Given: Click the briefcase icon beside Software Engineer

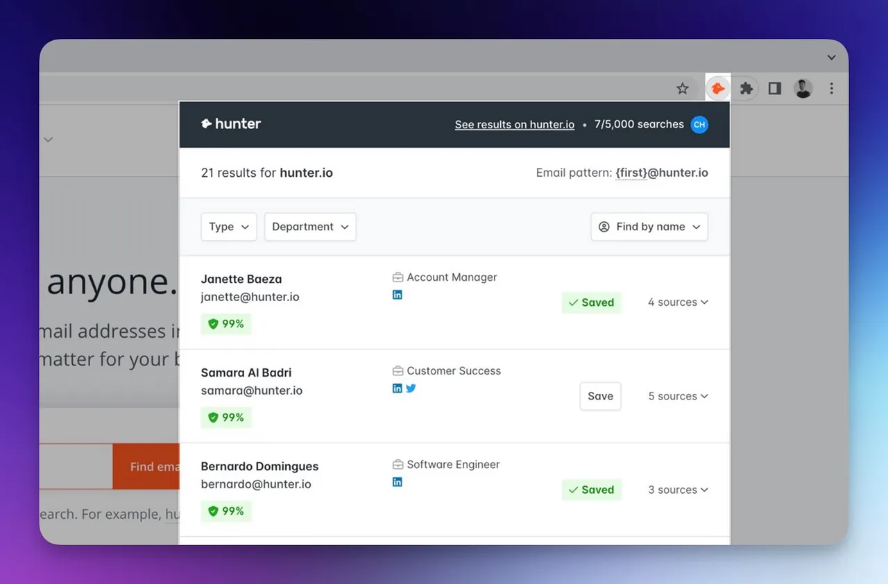Looking at the screenshot, I should click(398, 465).
